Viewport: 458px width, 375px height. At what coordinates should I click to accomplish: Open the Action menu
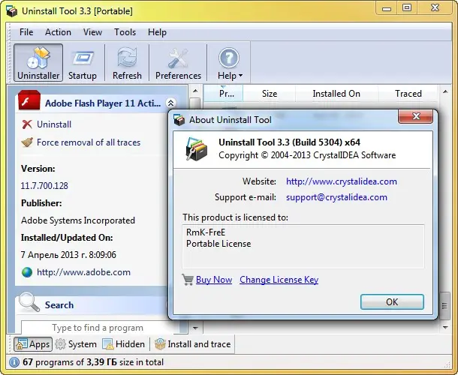click(x=58, y=32)
